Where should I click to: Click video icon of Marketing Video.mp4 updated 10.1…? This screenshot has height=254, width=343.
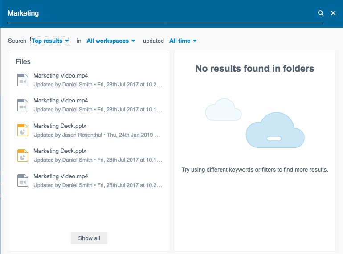pos(23,105)
